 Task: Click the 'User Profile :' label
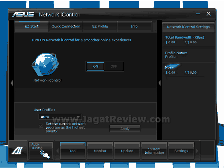[x=44, y=110]
